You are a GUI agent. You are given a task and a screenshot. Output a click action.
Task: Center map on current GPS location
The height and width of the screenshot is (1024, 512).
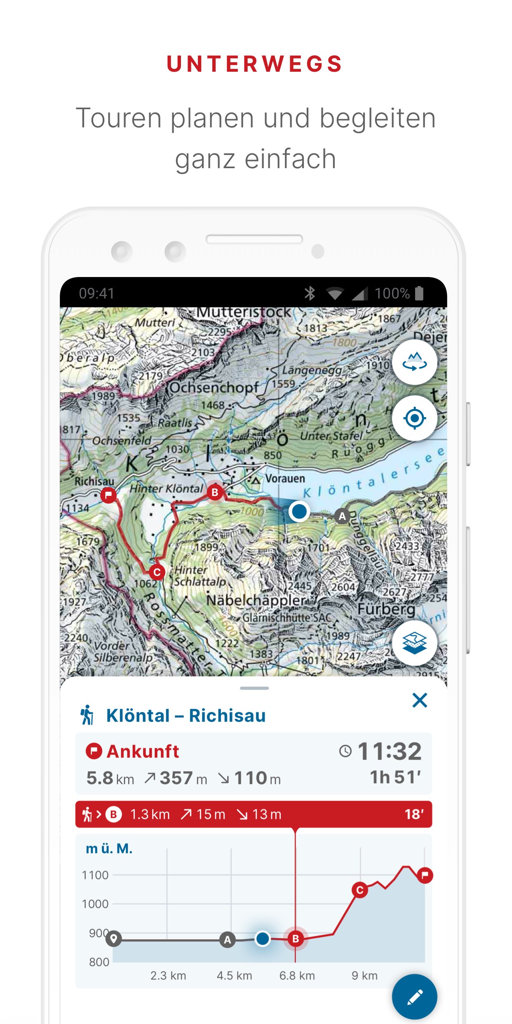(x=414, y=418)
